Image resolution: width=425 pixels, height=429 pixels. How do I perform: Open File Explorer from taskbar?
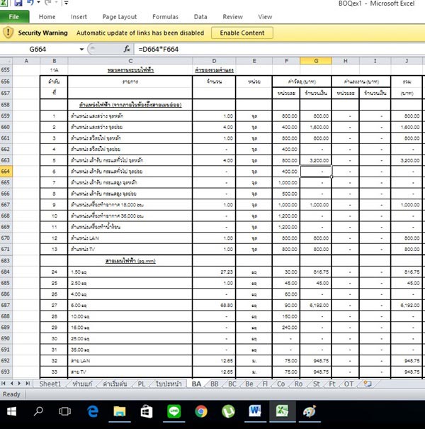(x=120, y=411)
